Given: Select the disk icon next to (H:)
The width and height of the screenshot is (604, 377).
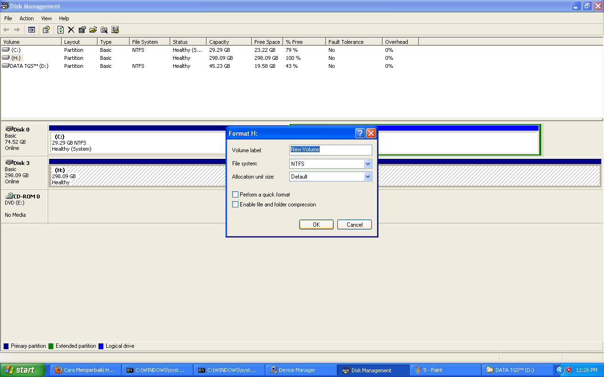Looking at the screenshot, I should click(x=5, y=57).
